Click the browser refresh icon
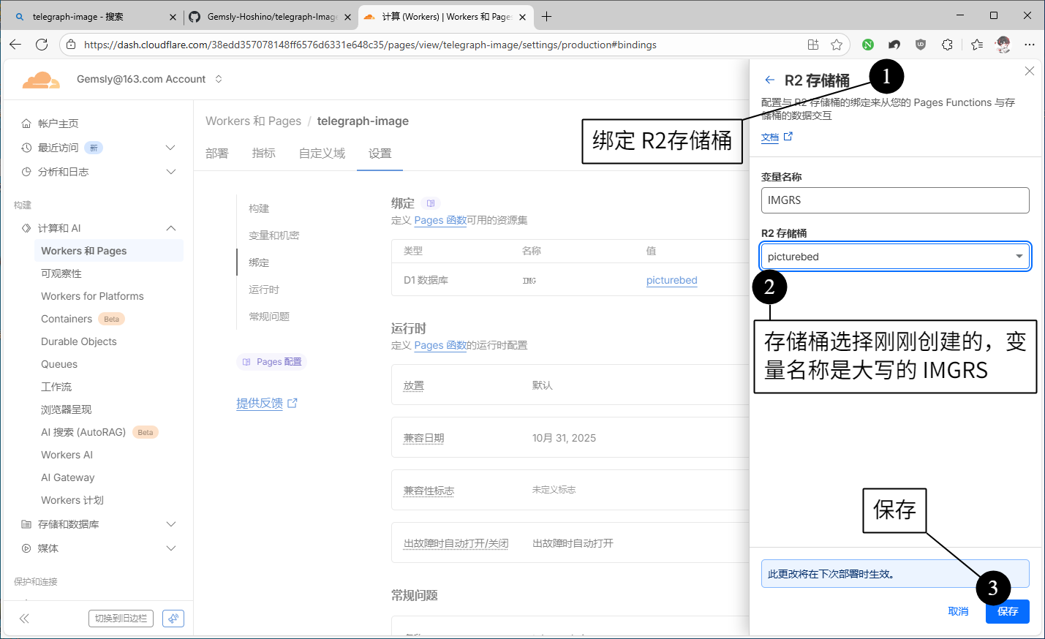The width and height of the screenshot is (1045, 639). tap(42, 45)
